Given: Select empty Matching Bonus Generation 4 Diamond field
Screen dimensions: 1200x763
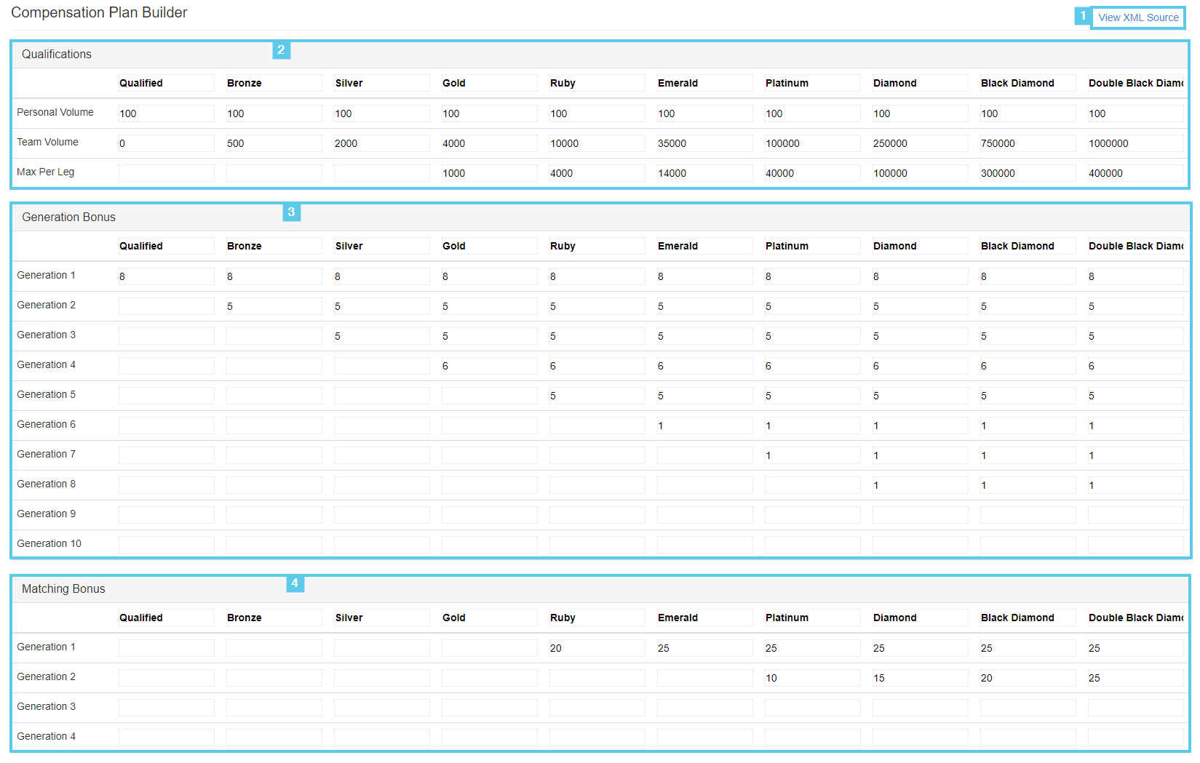Looking at the screenshot, I should 921,738.
